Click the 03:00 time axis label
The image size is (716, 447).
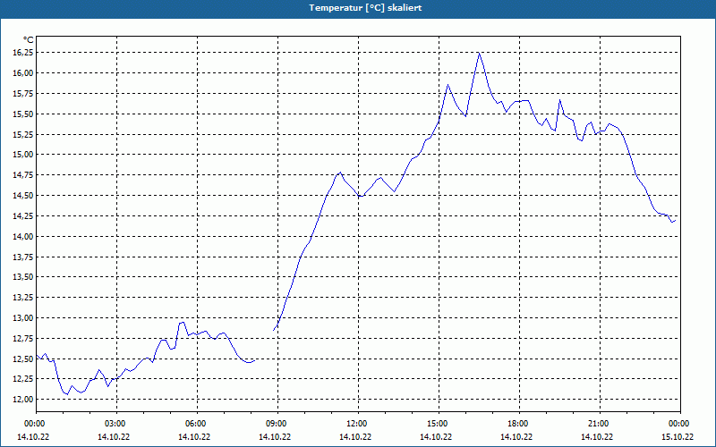(x=116, y=424)
